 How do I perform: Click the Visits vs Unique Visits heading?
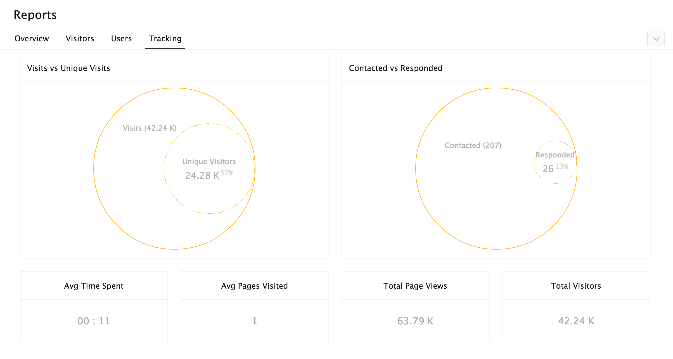click(x=68, y=68)
